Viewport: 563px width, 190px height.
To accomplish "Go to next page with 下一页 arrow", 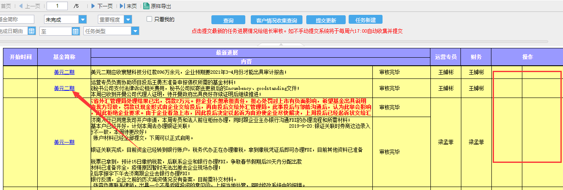I will 94,6.
